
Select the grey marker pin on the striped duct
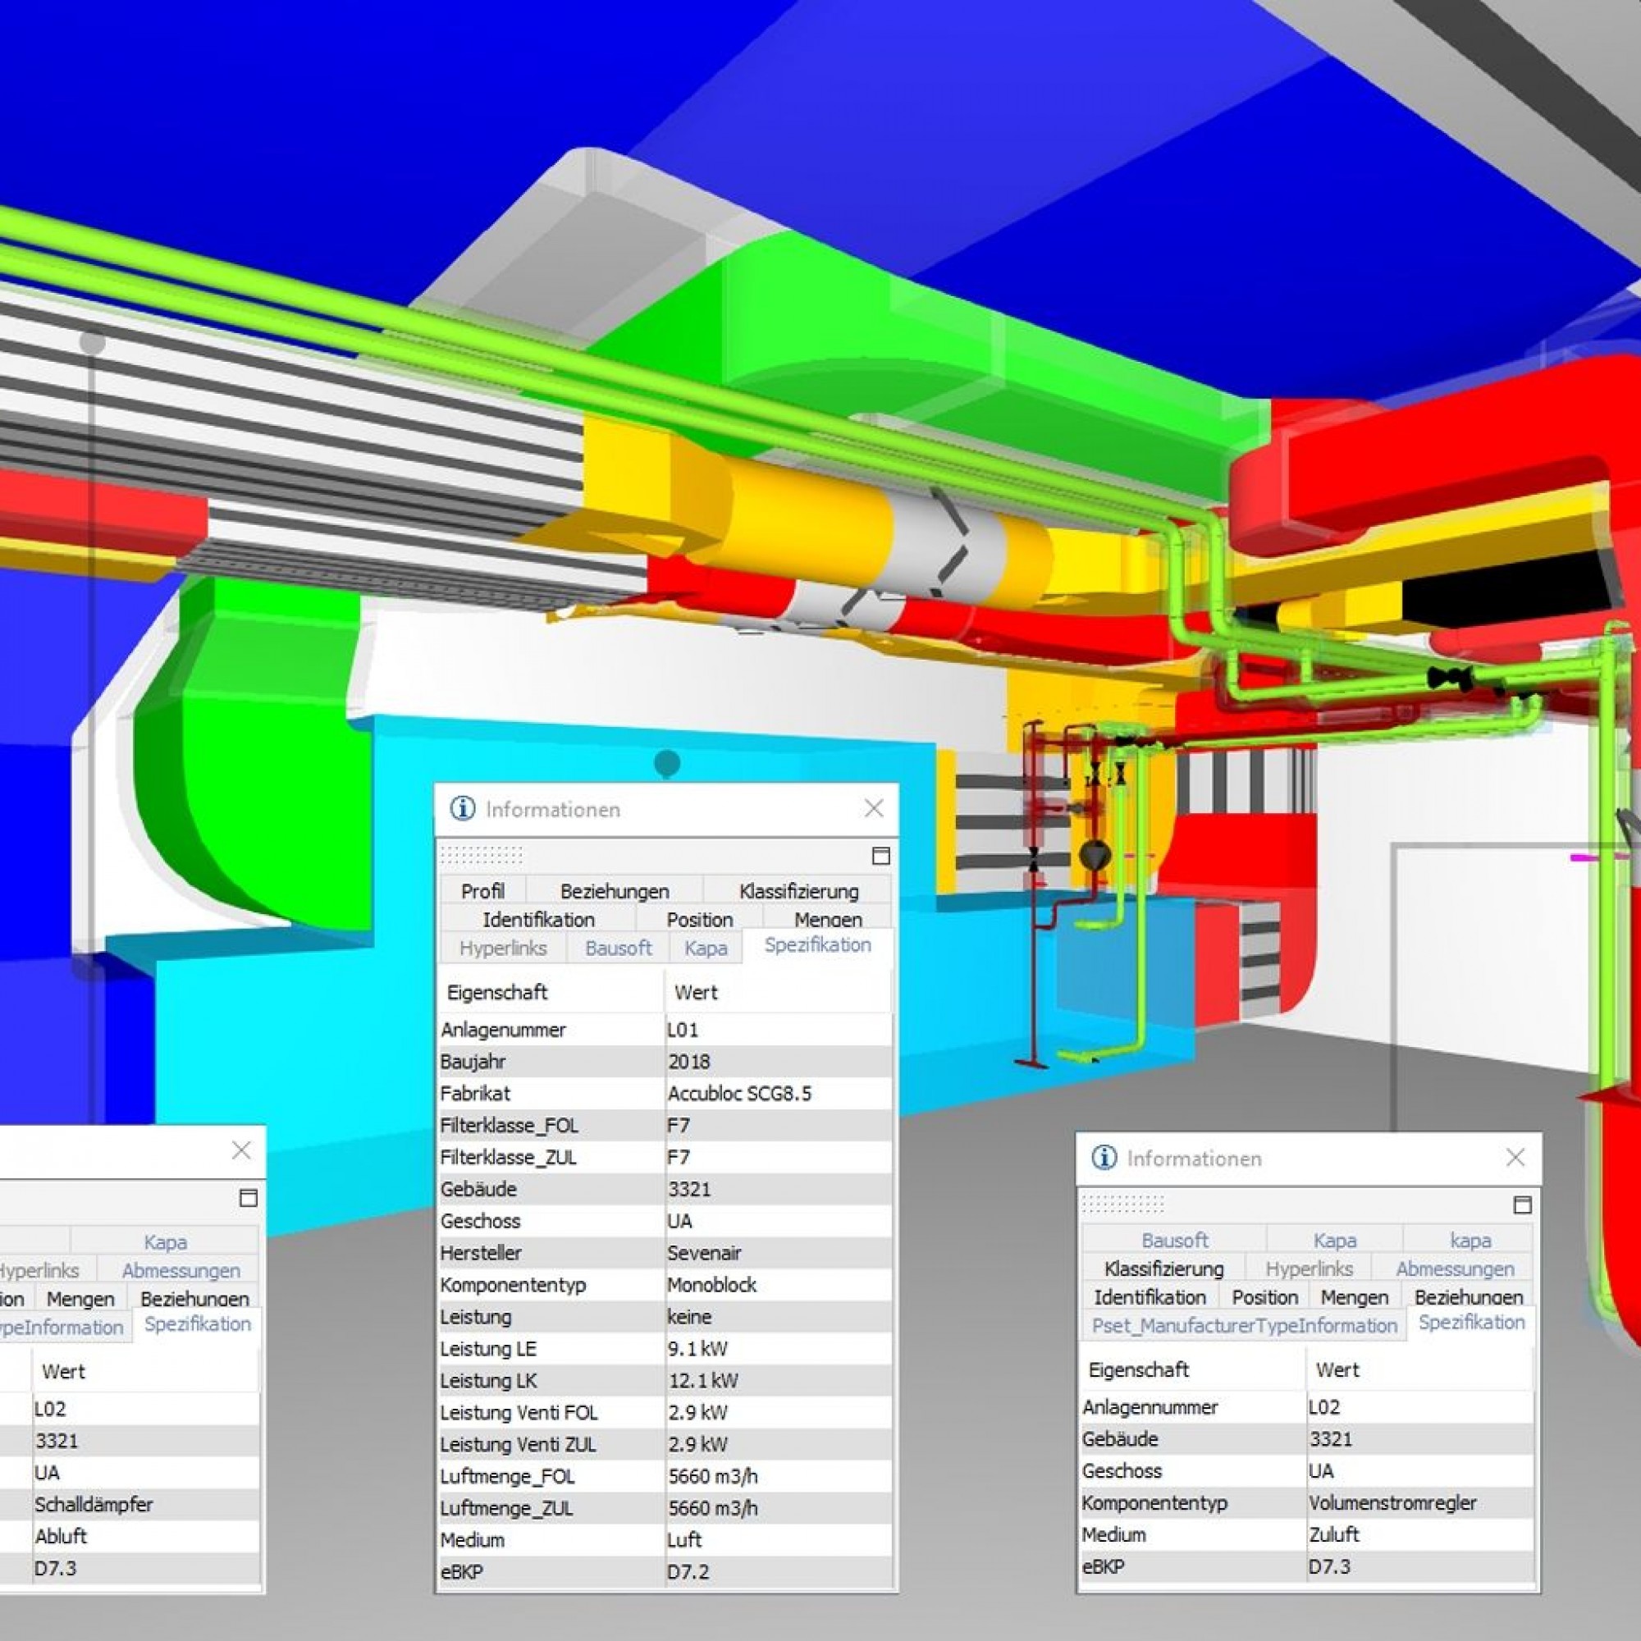tap(93, 342)
